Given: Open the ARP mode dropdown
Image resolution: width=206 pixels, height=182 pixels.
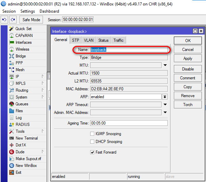Looking at the screenshot, I should click(165, 97).
